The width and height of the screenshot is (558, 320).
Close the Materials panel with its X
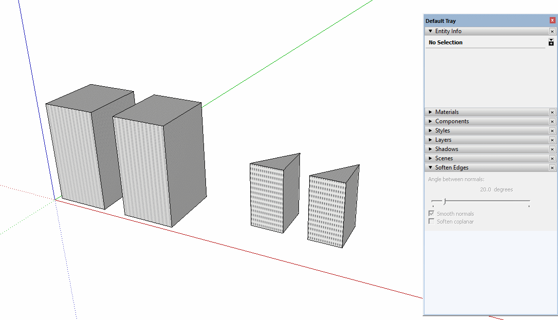[x=552, y=112]
